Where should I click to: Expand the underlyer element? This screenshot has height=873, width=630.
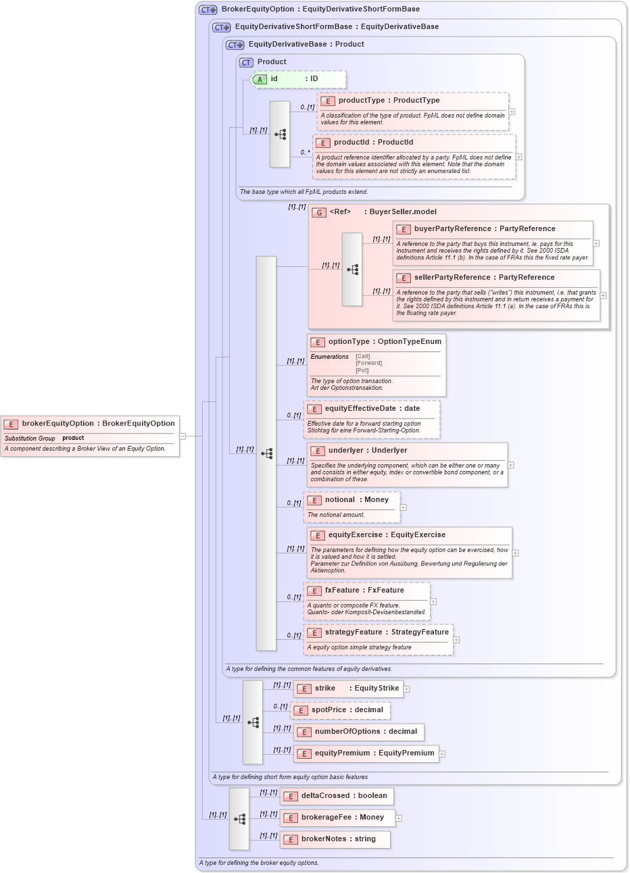(x=511, y=465)
